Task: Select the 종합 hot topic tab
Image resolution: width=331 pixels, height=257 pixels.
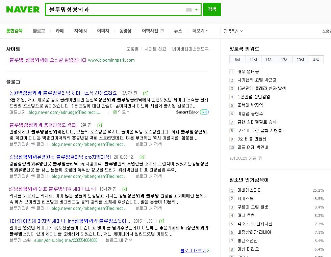Action: [316, 60]
